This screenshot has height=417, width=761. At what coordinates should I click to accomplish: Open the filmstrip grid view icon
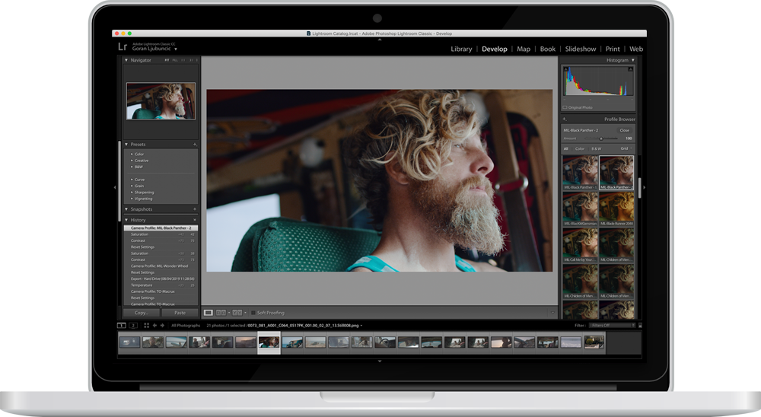pos(147,325)
